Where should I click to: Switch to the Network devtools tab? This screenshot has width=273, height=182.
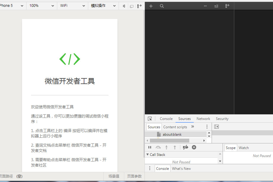[x=203, y=119]
